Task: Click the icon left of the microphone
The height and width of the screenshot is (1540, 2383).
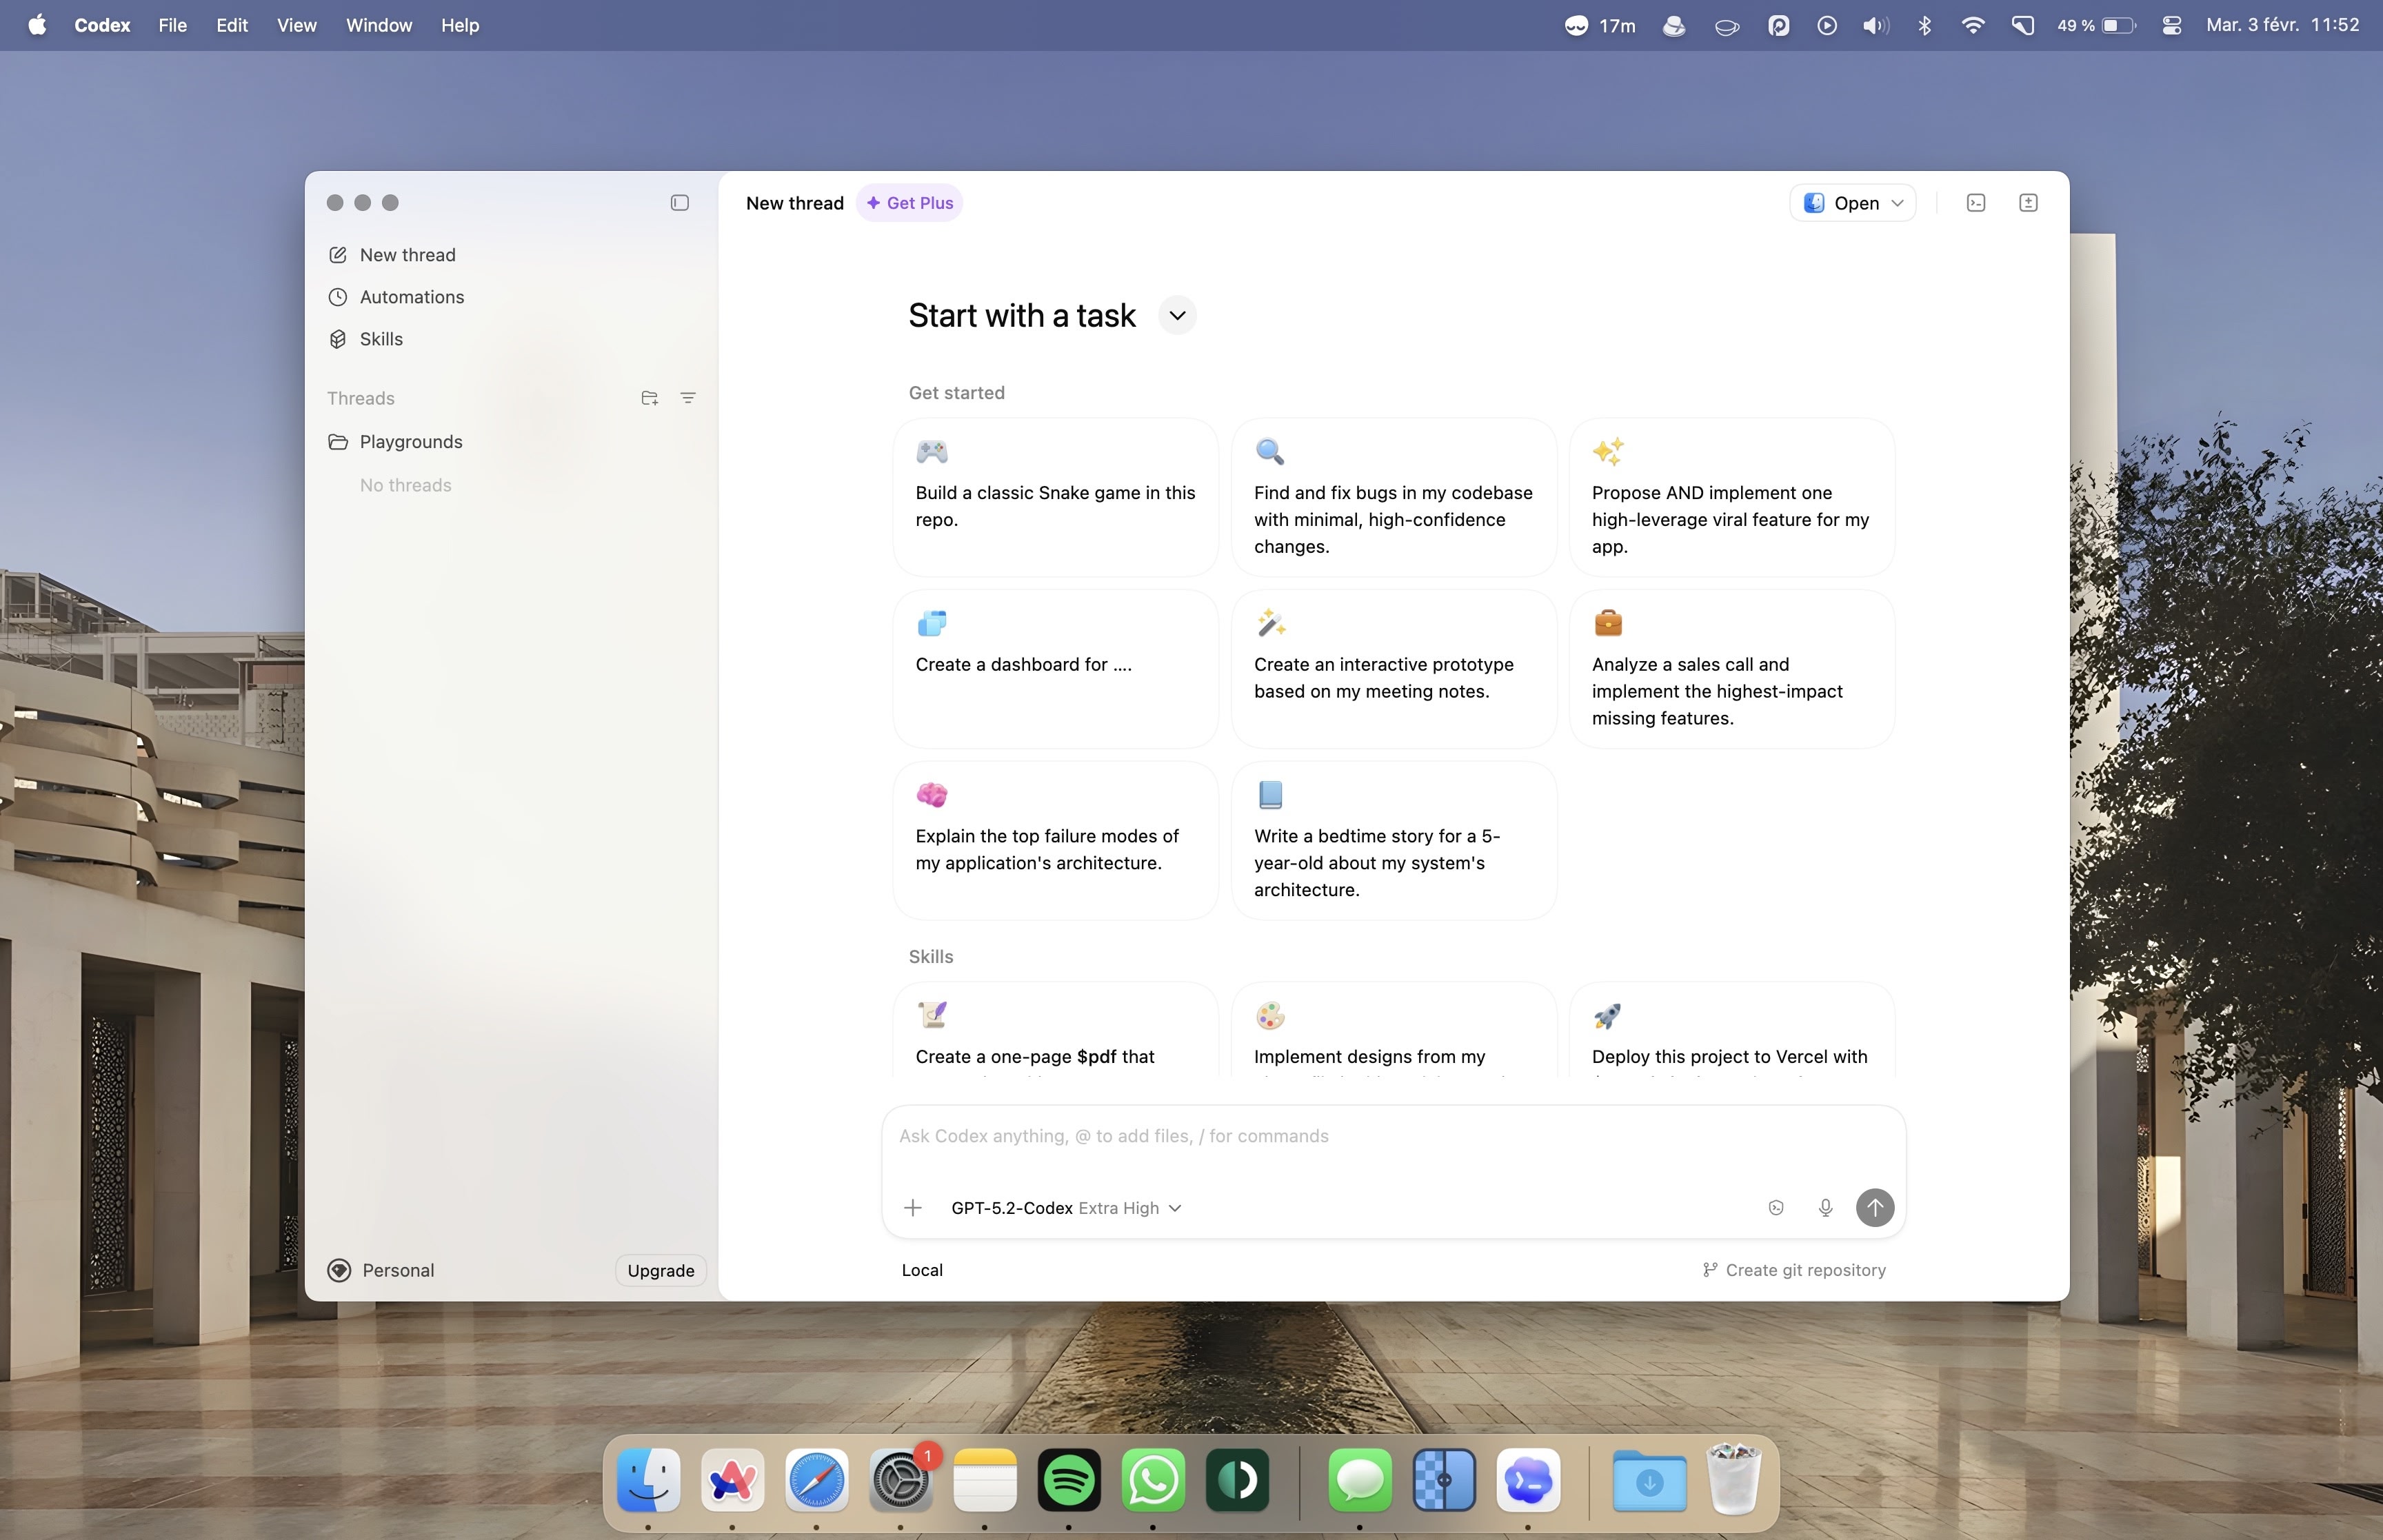Action: (1776, 1208)
